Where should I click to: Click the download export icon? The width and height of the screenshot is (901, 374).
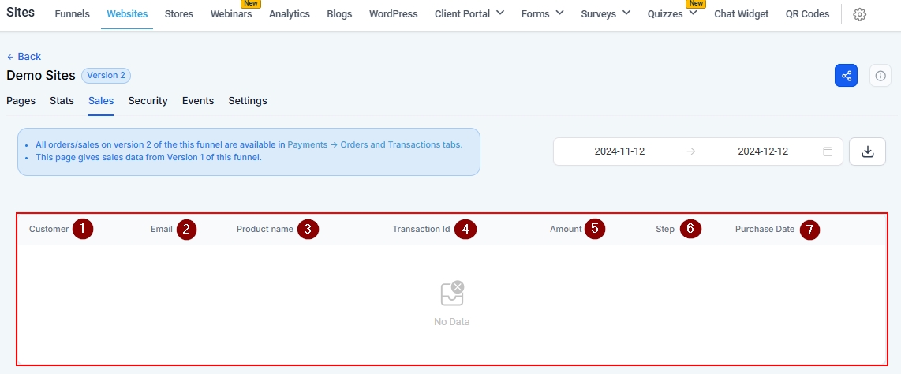click(867, 151)
